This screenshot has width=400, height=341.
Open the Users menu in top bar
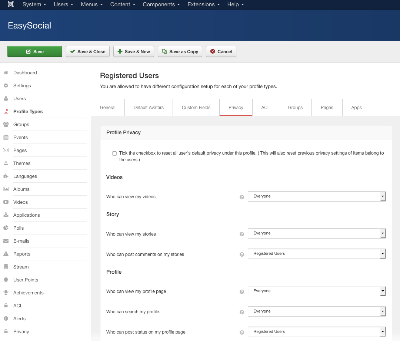click(x=64, y=4)
